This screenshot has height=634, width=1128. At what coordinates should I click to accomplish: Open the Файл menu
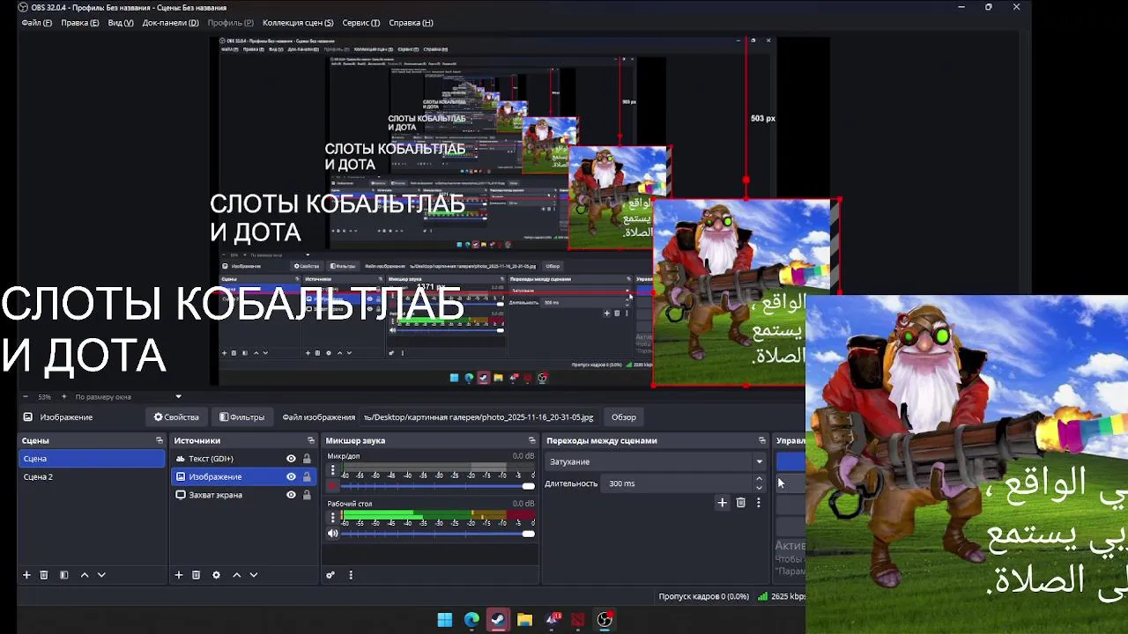click(37, 23)
